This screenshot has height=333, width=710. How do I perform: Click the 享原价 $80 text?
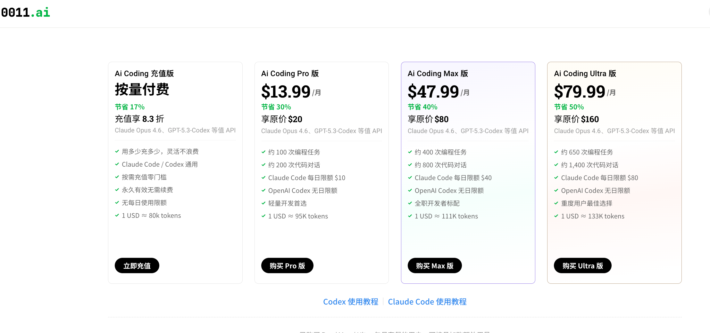(x=428, y=119)
